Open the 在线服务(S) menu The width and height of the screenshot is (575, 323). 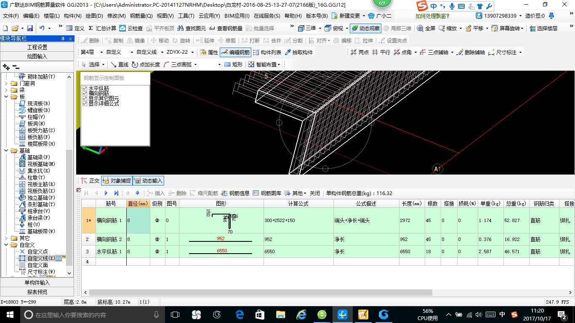tap(267, 16)
